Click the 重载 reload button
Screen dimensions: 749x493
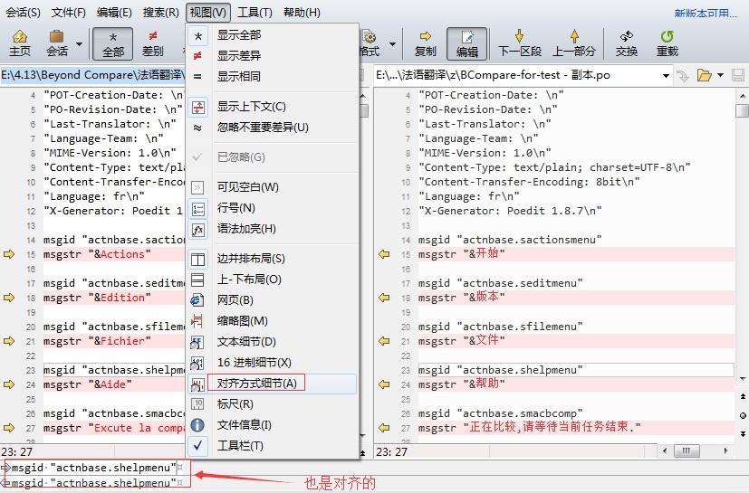667,43
